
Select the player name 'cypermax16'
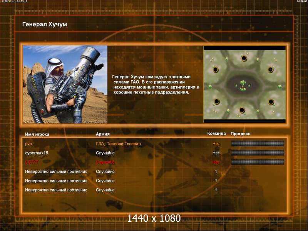coord(37,153)
